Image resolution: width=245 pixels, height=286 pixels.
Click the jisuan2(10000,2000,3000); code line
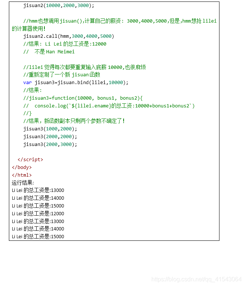[x=58, y=6]
